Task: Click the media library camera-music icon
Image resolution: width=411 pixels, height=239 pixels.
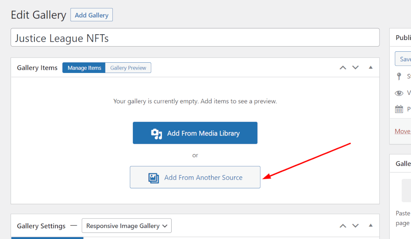Action: (x=157, y=134)
